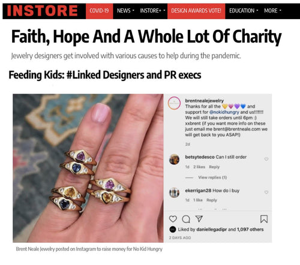Screen dimensions: 300x265
Task: Click the heart like icon under the post
Action: point(173,219)
